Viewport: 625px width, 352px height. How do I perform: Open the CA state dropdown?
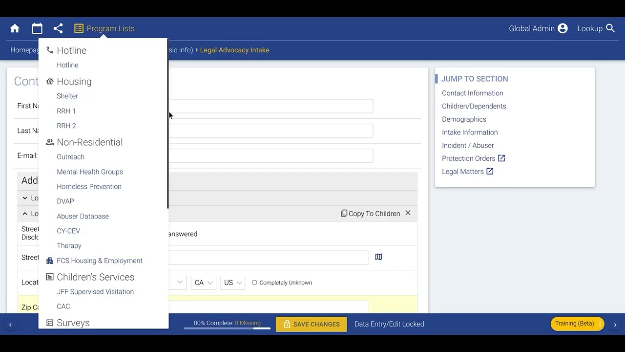tap(204, 283)
